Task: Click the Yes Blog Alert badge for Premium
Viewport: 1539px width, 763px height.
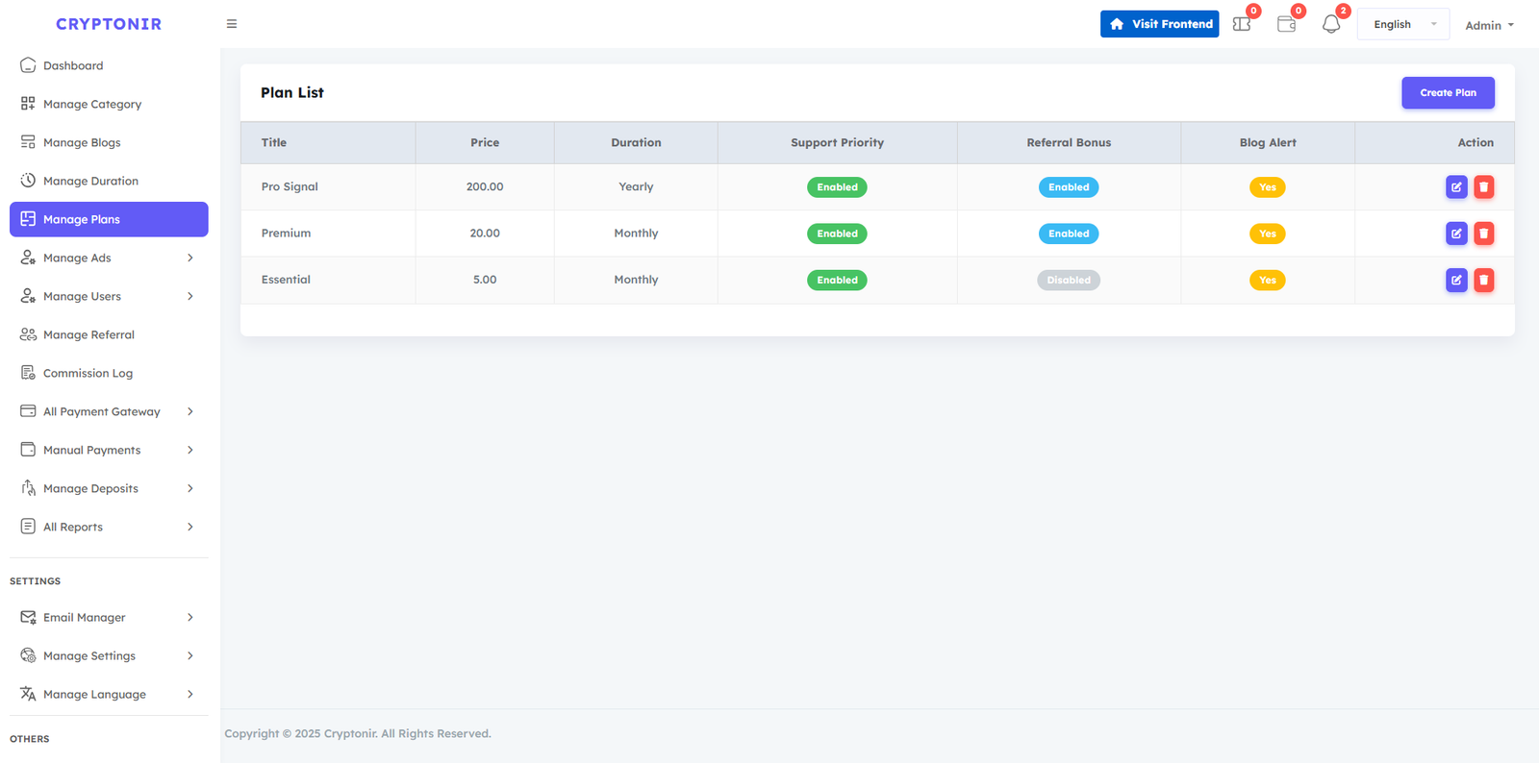Action: point(1267,234)
